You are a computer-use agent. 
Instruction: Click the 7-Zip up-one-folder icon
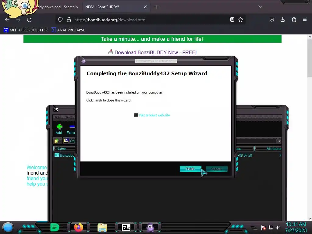tap(56, 141)
